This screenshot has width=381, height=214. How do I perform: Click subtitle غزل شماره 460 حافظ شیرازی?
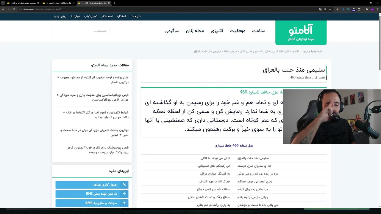tap(234, 146)
